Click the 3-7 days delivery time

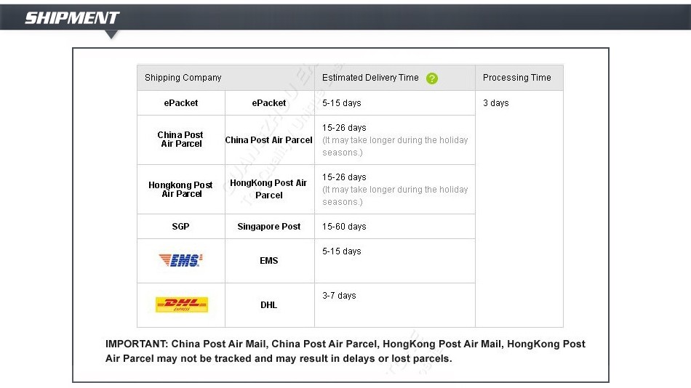339,296
